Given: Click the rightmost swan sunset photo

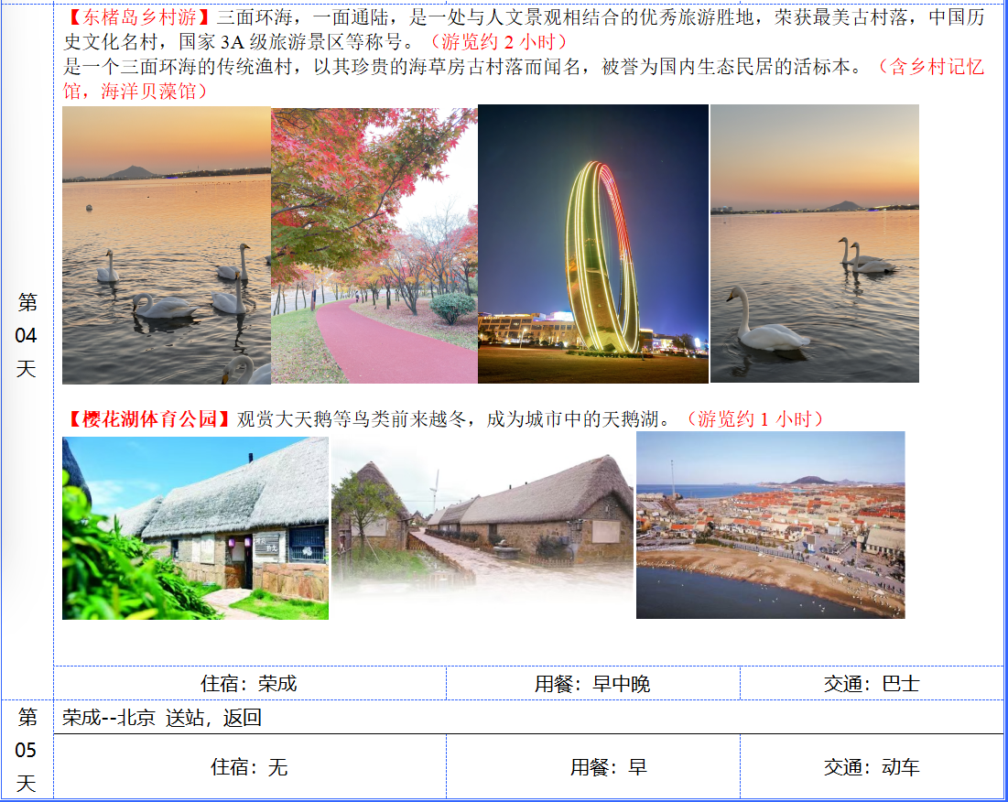Looking at the screenshot, I should tap(814, 244).
